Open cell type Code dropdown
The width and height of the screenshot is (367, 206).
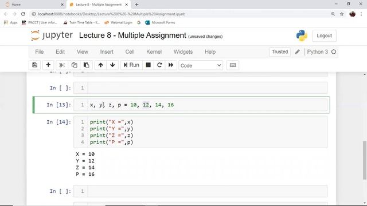point(201,65)
